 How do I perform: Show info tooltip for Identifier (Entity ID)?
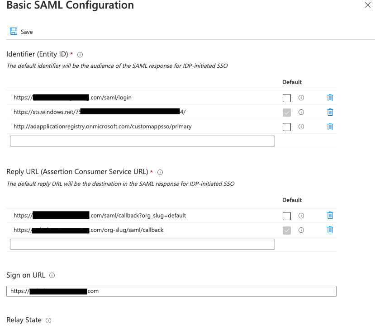pos(80,55)
